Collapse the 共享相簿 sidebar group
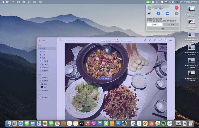 click(39, 81)
